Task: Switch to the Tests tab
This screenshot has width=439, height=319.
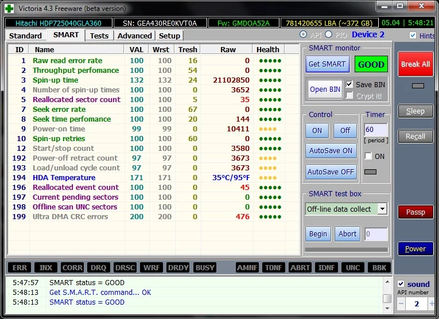Action: [99, 36]
